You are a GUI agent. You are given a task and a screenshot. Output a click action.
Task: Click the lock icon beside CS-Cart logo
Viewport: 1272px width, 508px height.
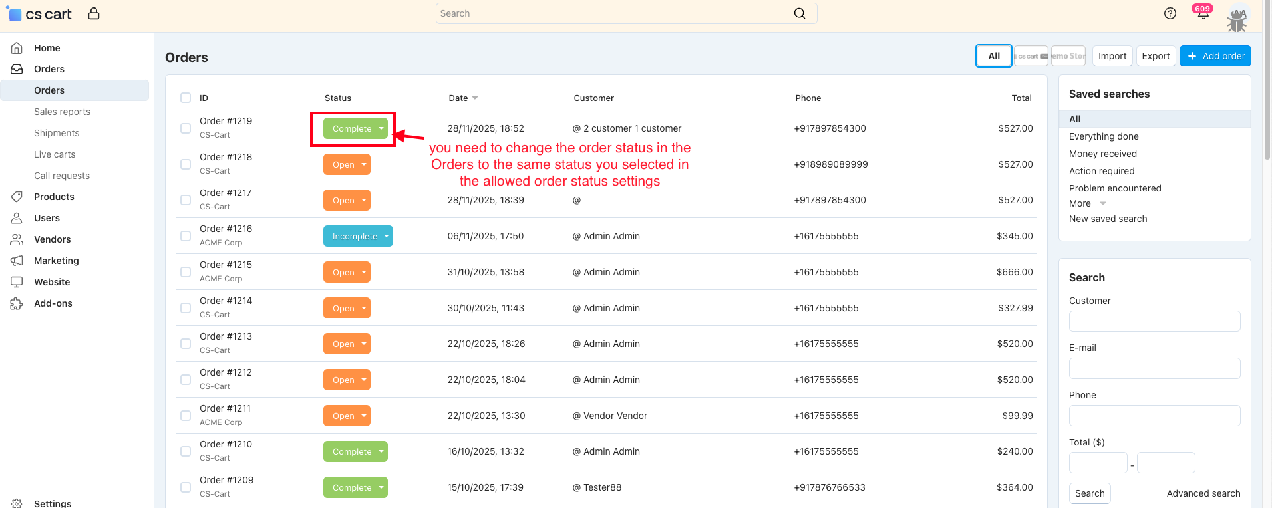coord(94,13)
